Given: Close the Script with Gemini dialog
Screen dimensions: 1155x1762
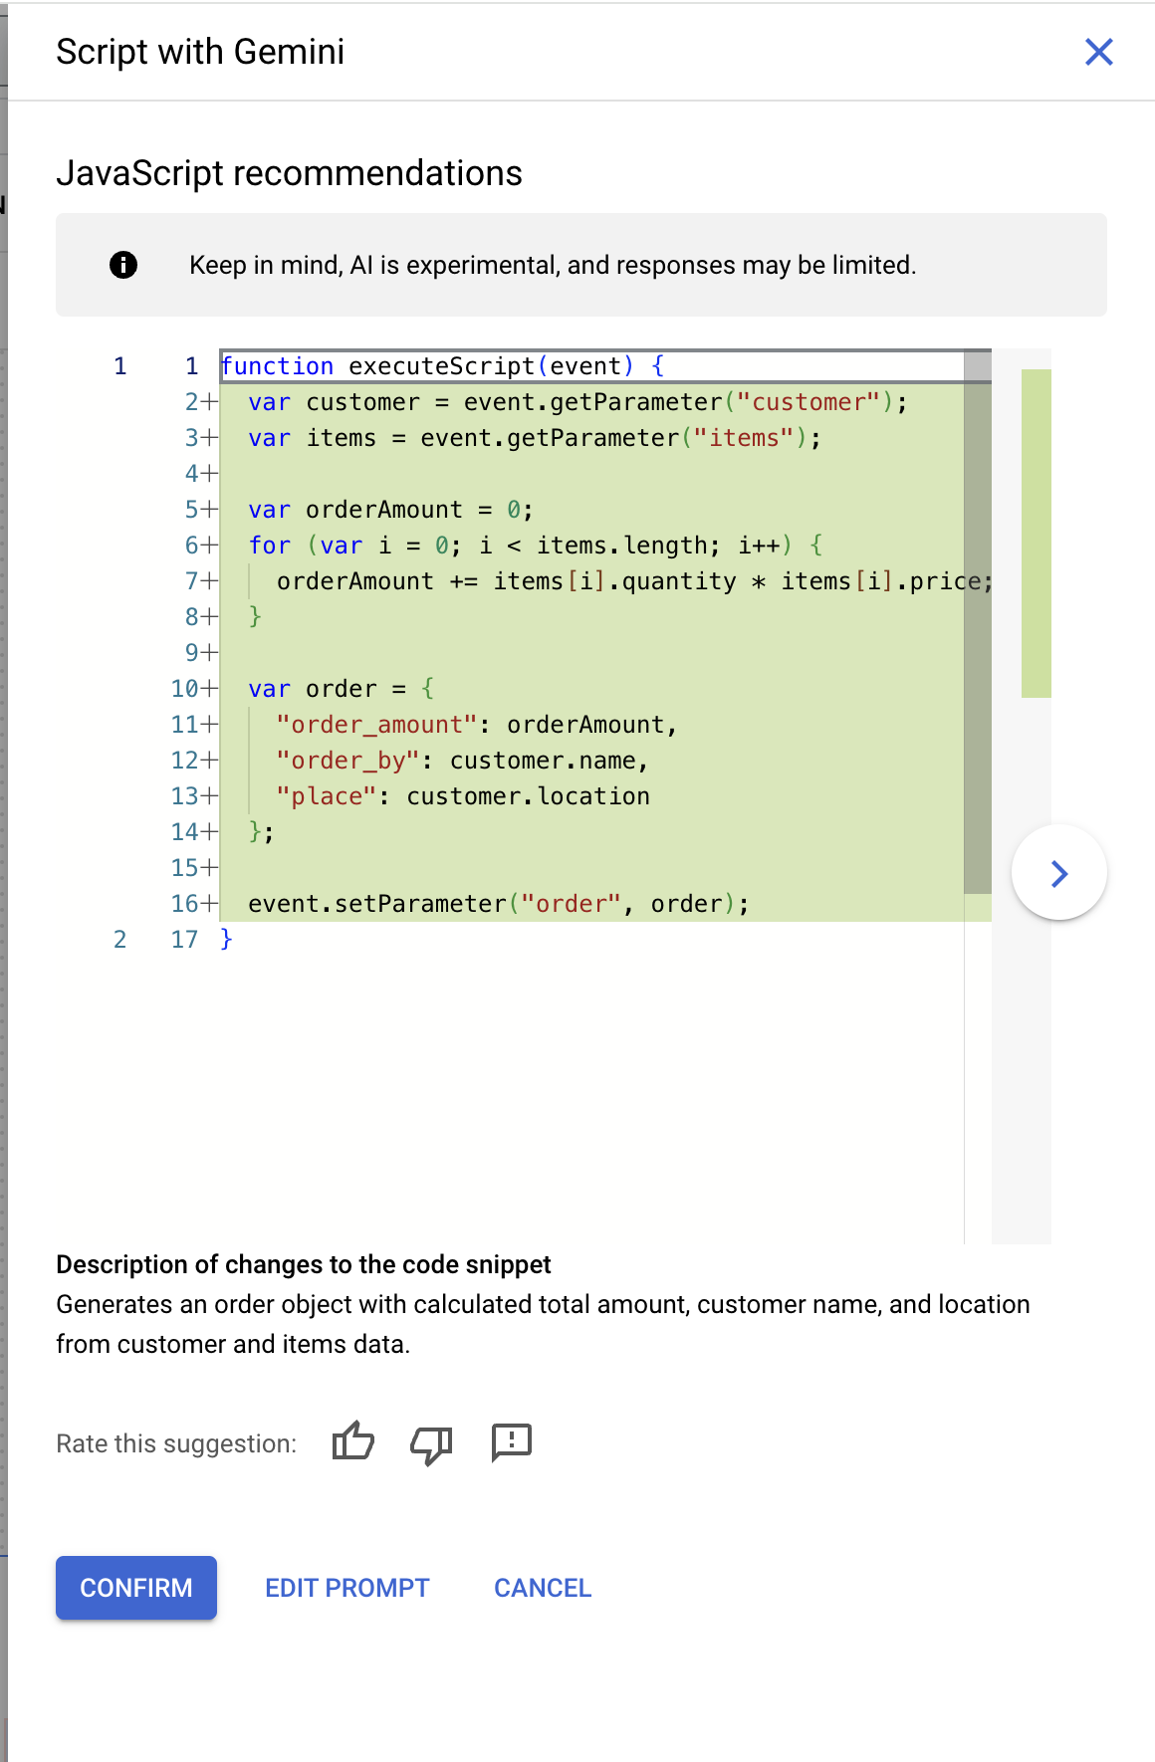Looking at the screenshot, I should pos(1098,52).
